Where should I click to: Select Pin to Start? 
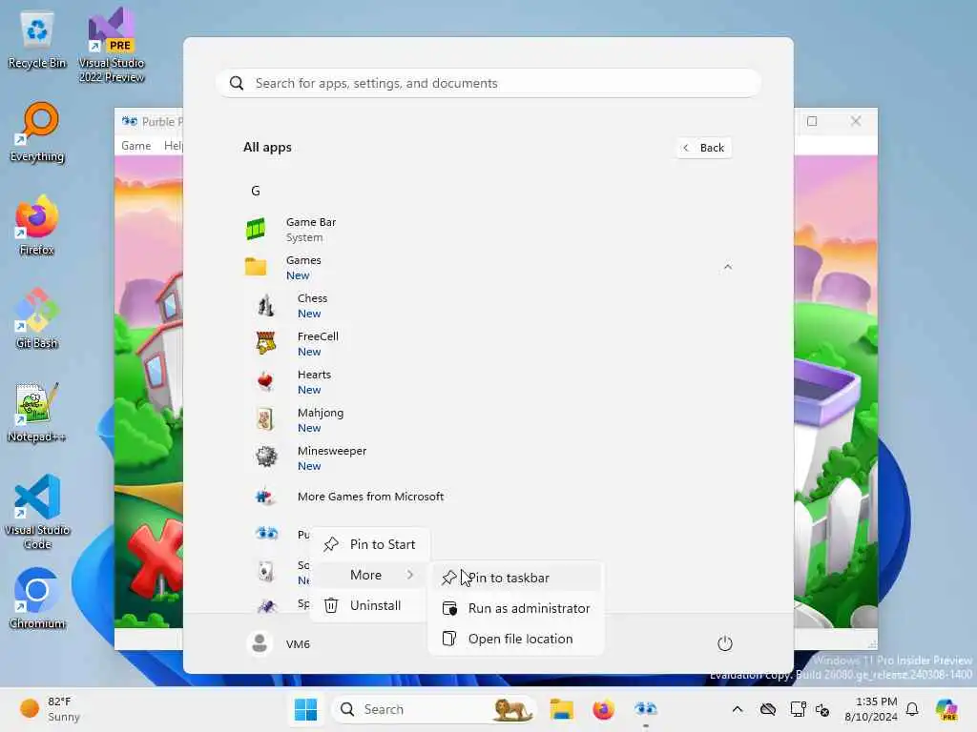coord(370,544)
